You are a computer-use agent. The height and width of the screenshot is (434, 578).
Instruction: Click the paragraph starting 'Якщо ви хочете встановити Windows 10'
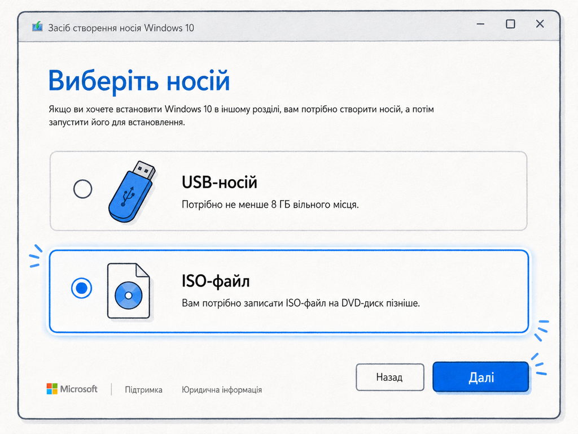(241, 115)
